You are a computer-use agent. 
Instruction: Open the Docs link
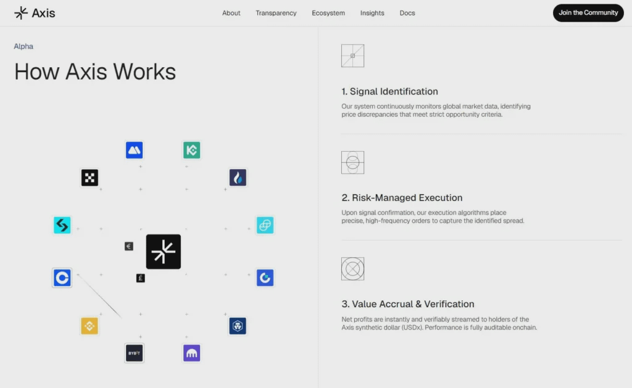(x=407, y=13)
